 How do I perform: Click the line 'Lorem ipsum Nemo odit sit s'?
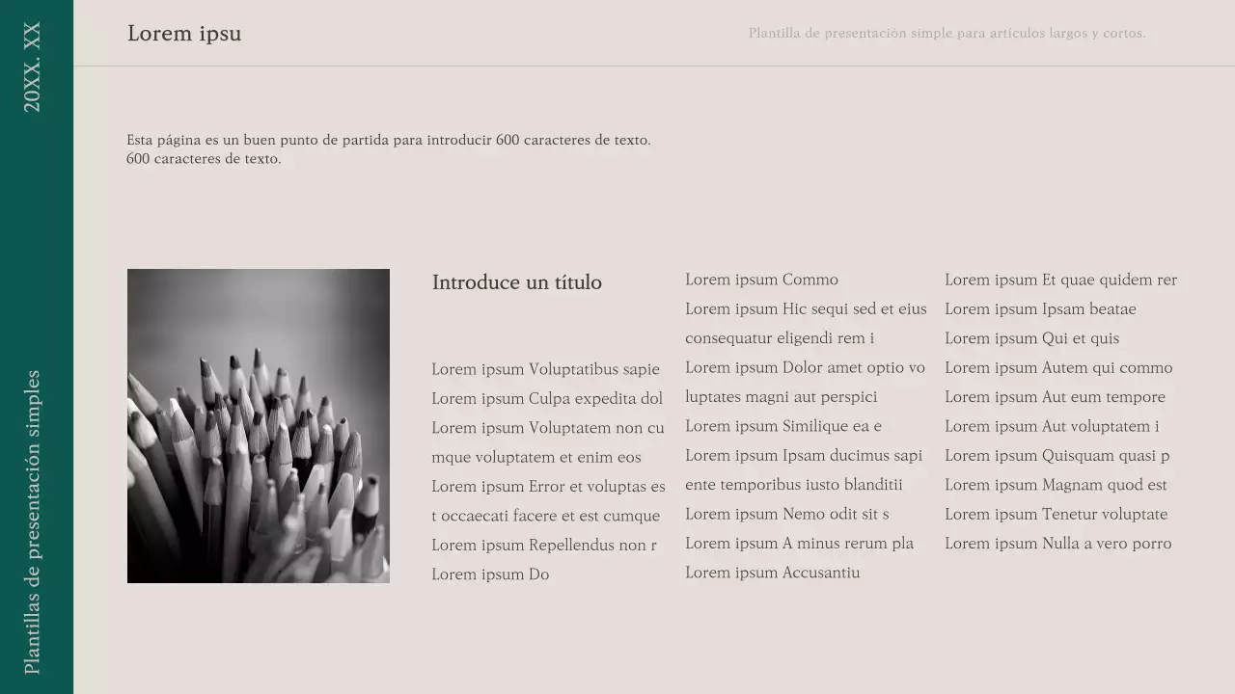(786, 514)
